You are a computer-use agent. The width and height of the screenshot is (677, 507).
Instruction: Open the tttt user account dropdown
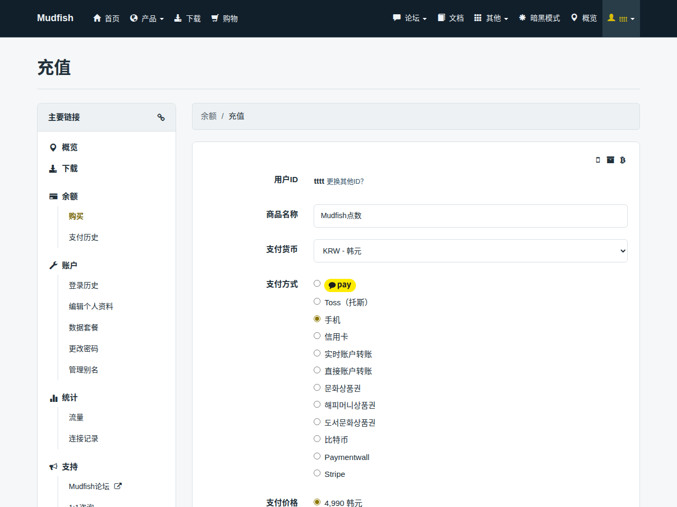(x=621, y=18)
